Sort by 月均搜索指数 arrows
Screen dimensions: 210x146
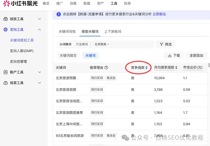[176, 68]
